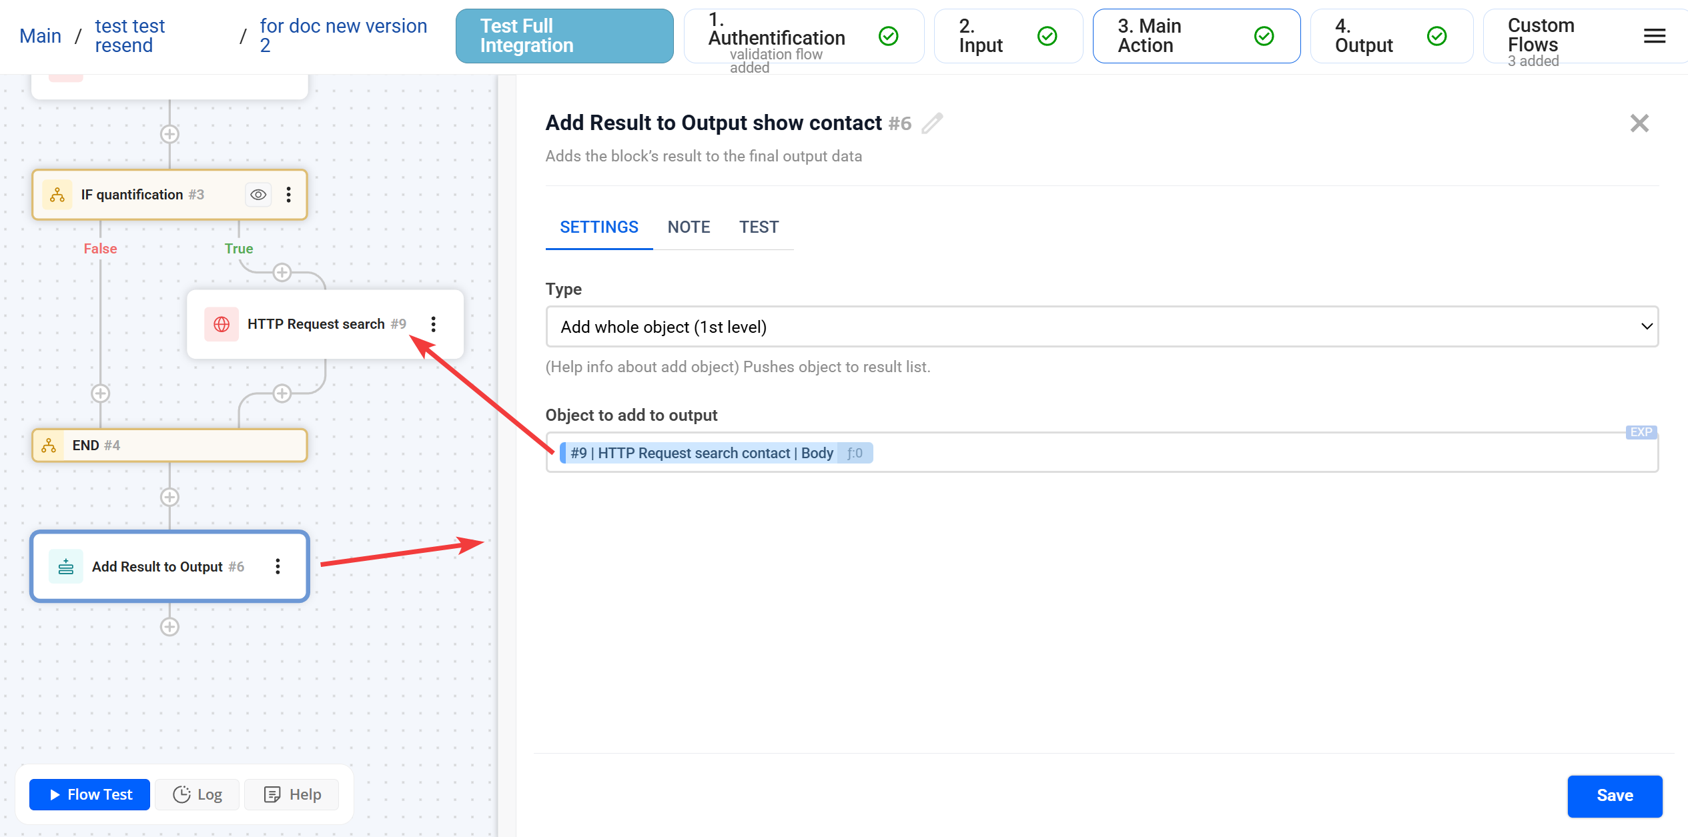Open the Type dropdown showing Add whole object
The width and height of the screenshot is (1688, 837).
(1101, 327)
